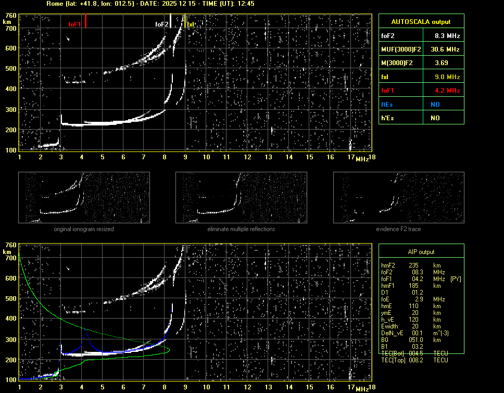Viewport: 504px width, 393px height.
Task: Click the foE 2.9 MHz row
Action: tap(414, 299)
